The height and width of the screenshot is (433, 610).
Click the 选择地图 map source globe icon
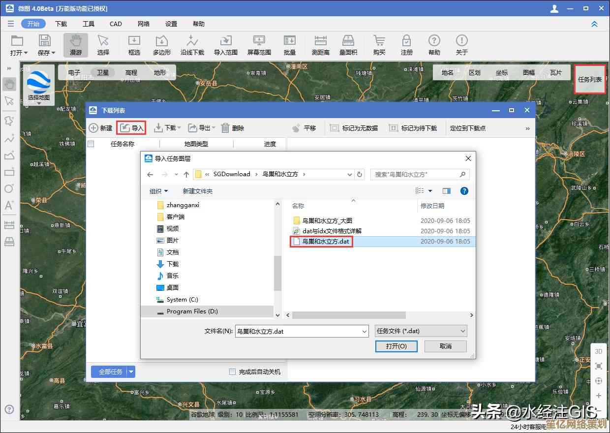pyautogui.click(x=38, y=82)
